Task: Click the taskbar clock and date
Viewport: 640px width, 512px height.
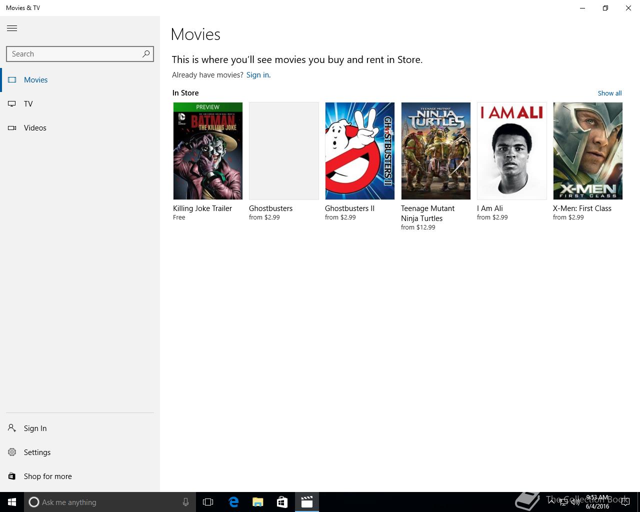Action: pos(597,502)
